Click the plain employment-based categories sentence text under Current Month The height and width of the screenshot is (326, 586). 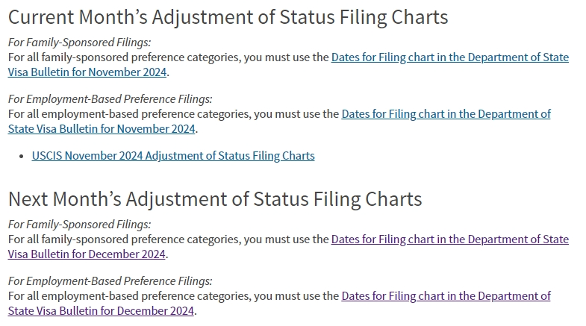tap(173, 114)
